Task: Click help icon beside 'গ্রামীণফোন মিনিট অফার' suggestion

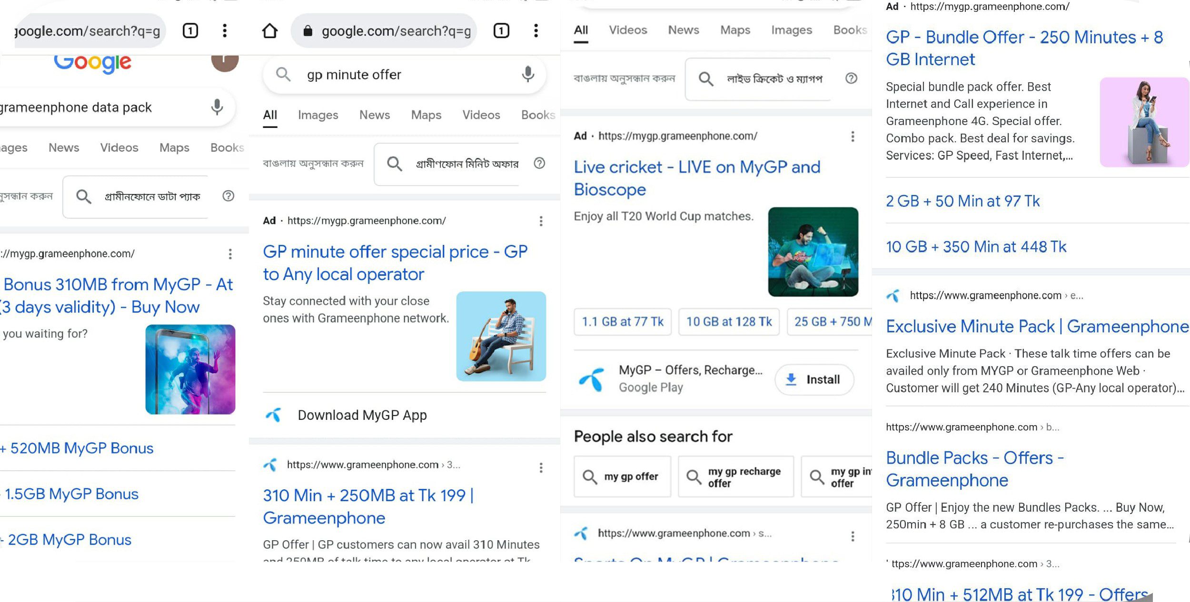Action: pos(539,163)
